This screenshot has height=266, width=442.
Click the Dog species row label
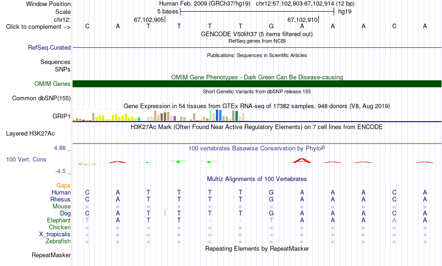click(65, 214)
